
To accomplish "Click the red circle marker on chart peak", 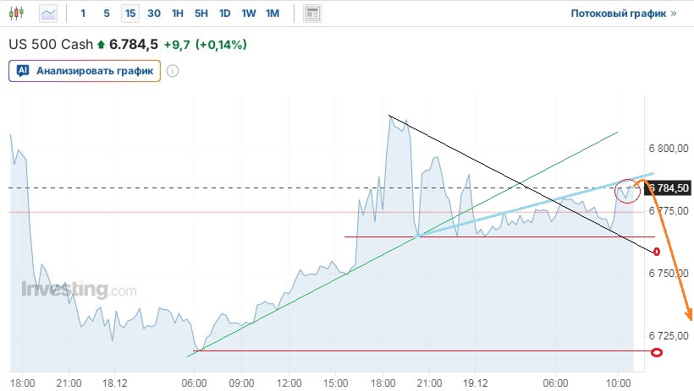I will (627, 191).
